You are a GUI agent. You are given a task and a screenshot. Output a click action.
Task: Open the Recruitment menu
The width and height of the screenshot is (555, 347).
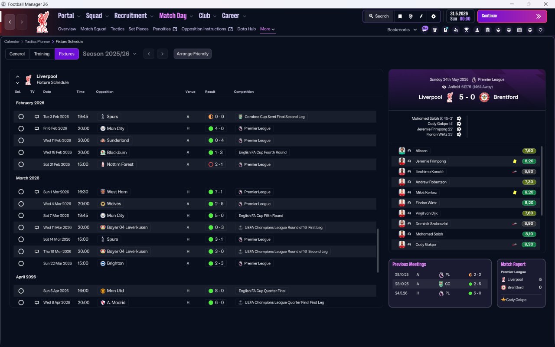[x=134, y=16]
